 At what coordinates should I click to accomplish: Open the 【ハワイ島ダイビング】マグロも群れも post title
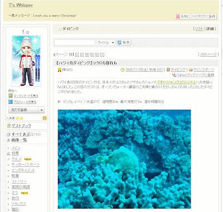[86, 63]
